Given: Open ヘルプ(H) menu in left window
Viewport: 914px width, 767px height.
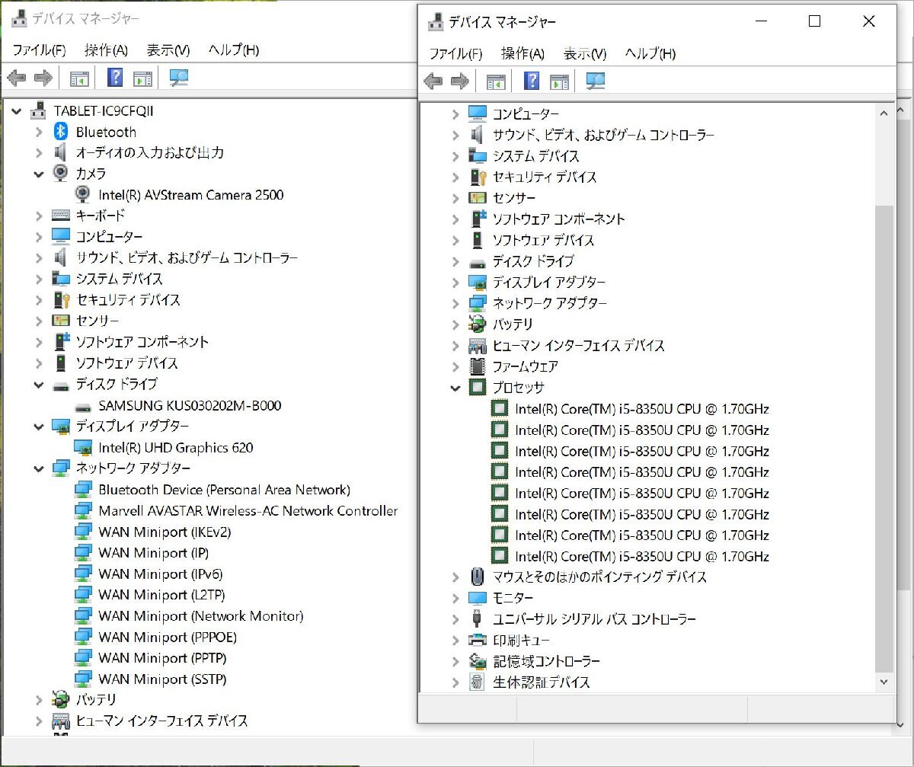Looking at the screenshot, I should 233,50.
